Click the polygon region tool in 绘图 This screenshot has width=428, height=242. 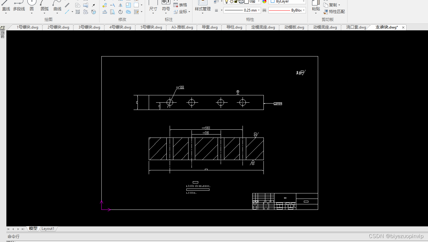pos(78,5)
